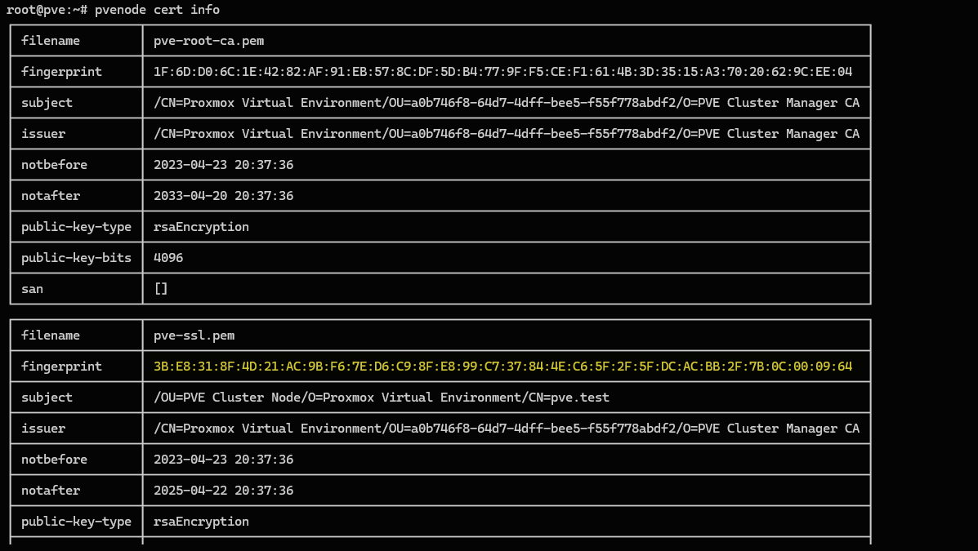Click the yellow highlighted pve-ssl fingerprint
Viewport: 978px width, 551px height.
pyautogui.click(x=502, y=367)
